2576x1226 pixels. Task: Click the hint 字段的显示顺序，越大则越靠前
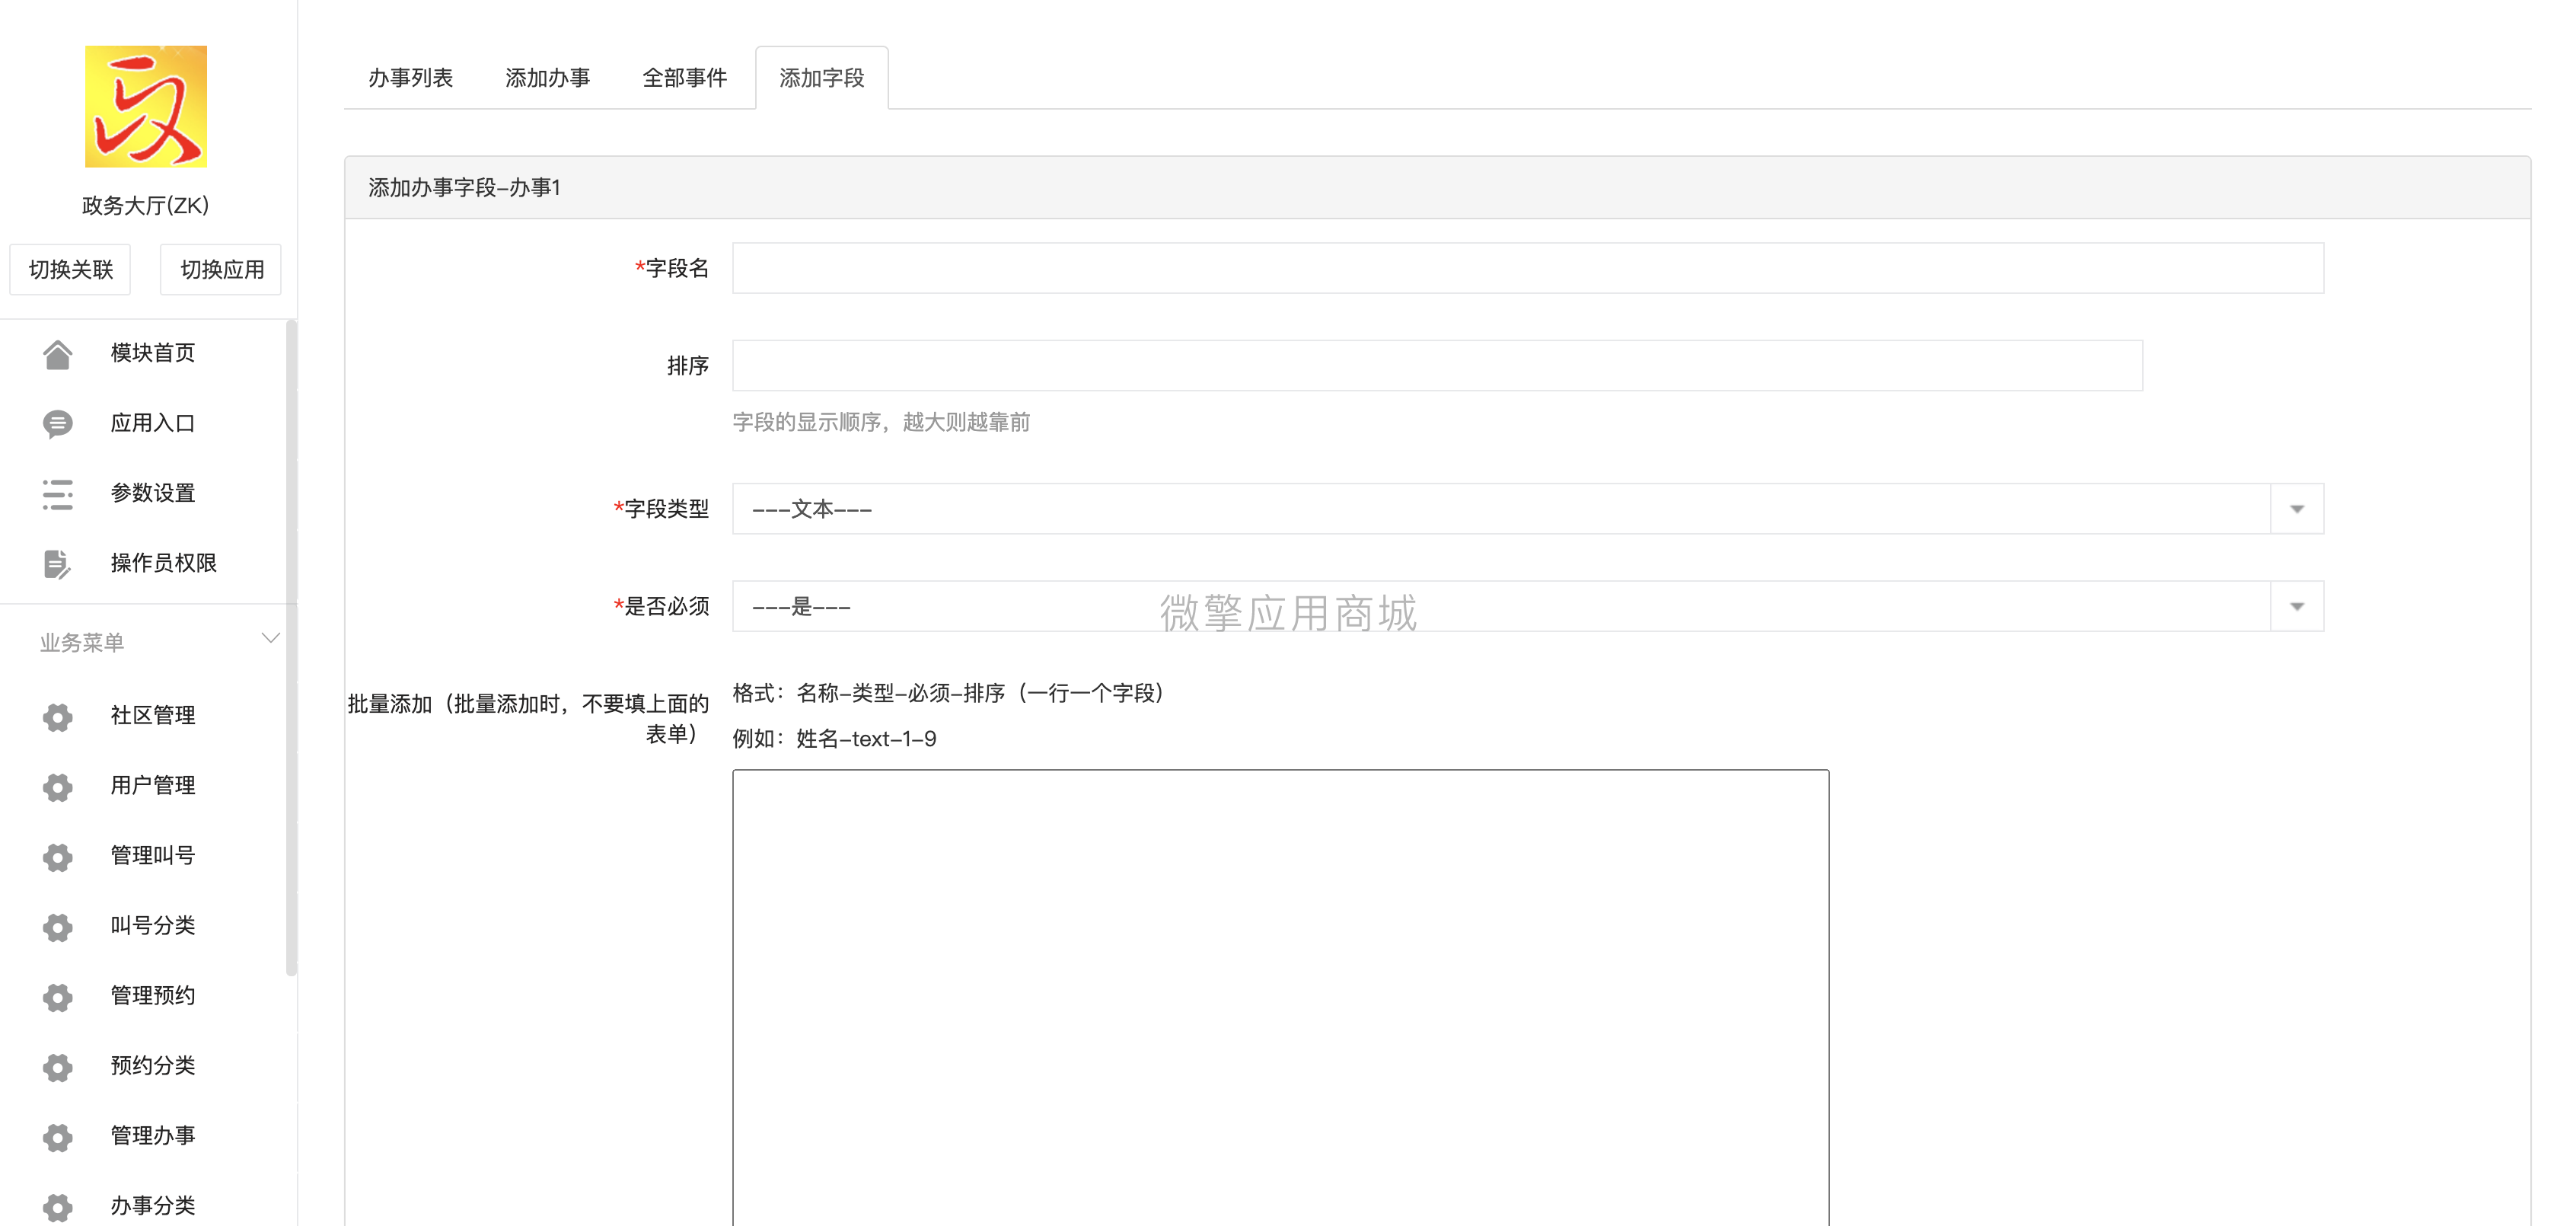tap(881, 422)
